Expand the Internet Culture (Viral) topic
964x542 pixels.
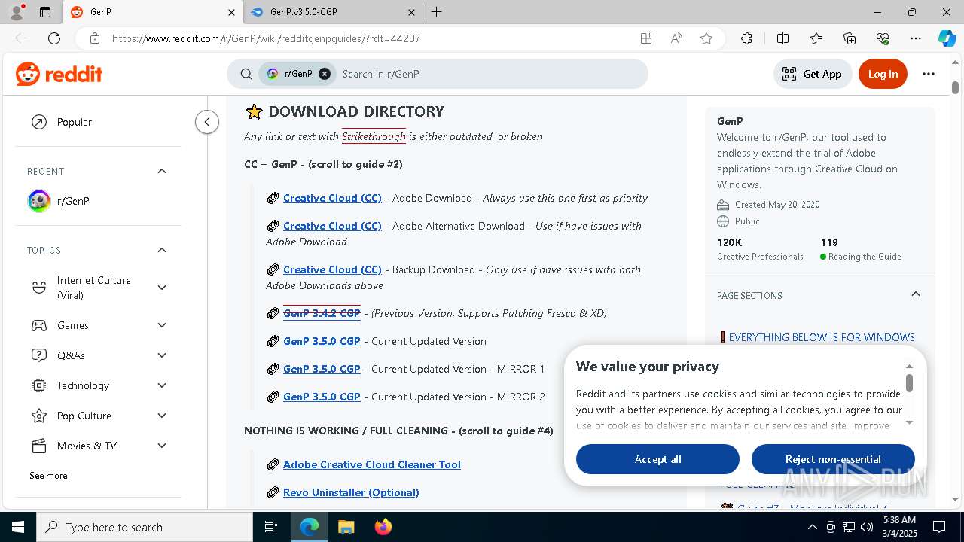(x=162, y=288)
